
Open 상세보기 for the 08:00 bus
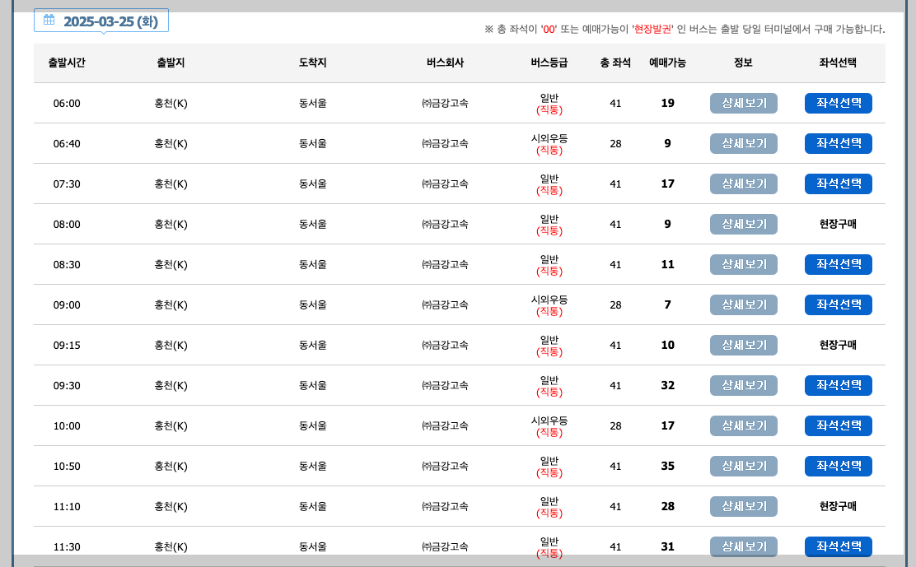tap(743, 224)
